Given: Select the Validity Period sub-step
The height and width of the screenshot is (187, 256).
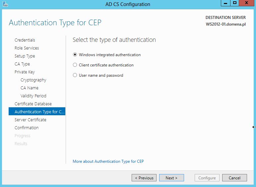Looking at the screenshot, I should point(33,96).
